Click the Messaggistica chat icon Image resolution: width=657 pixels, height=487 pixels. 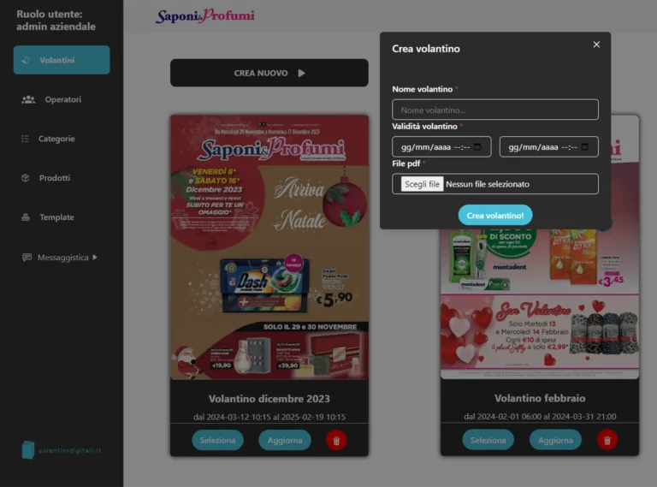(27, 258)
